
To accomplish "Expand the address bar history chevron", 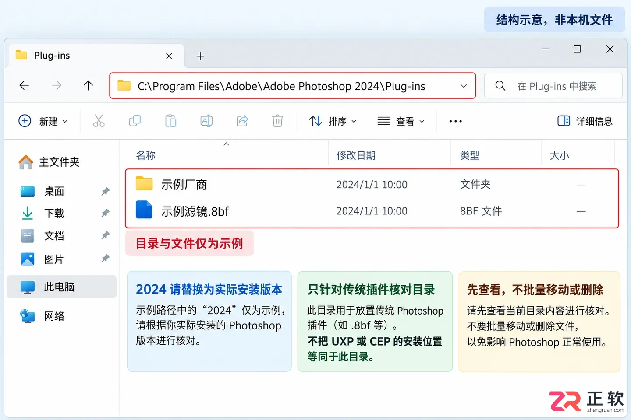I will click(x=464, y=86).
